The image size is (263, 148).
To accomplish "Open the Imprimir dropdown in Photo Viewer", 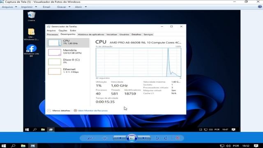I will point(29,7).
